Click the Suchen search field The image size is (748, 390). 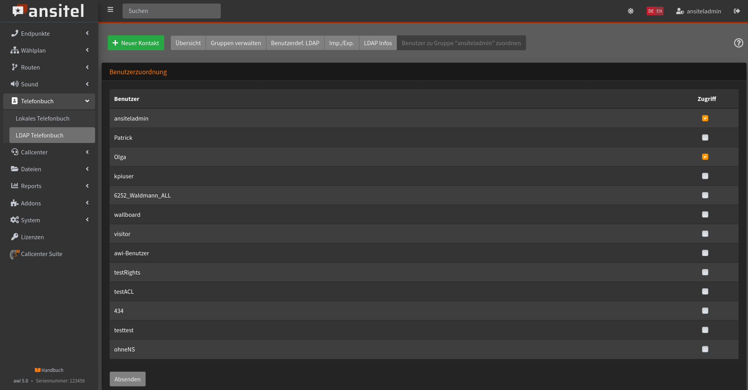coord(171,11)
